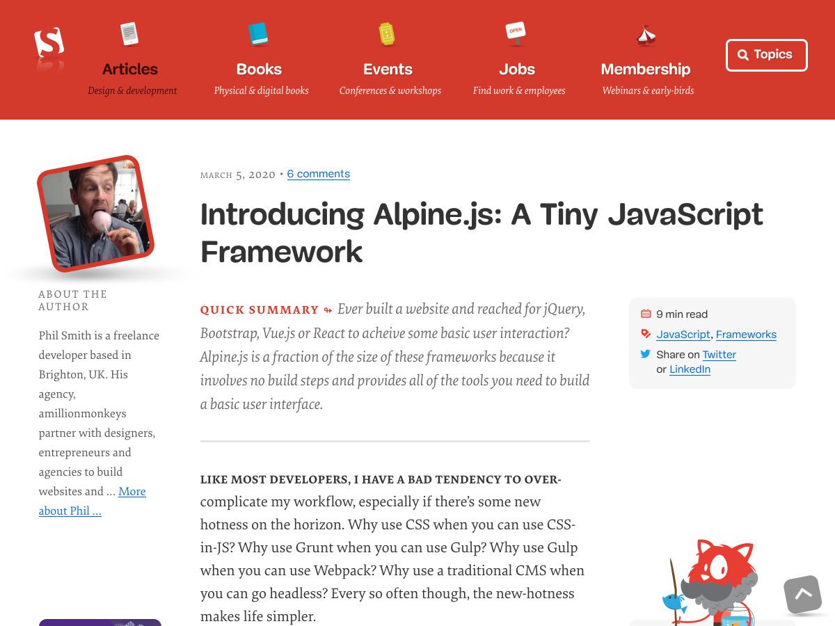This screenshot has height=626, width=835.
Task: Select the Design & development subtitle
Action: pyautogui.click(x=132, y=90)
